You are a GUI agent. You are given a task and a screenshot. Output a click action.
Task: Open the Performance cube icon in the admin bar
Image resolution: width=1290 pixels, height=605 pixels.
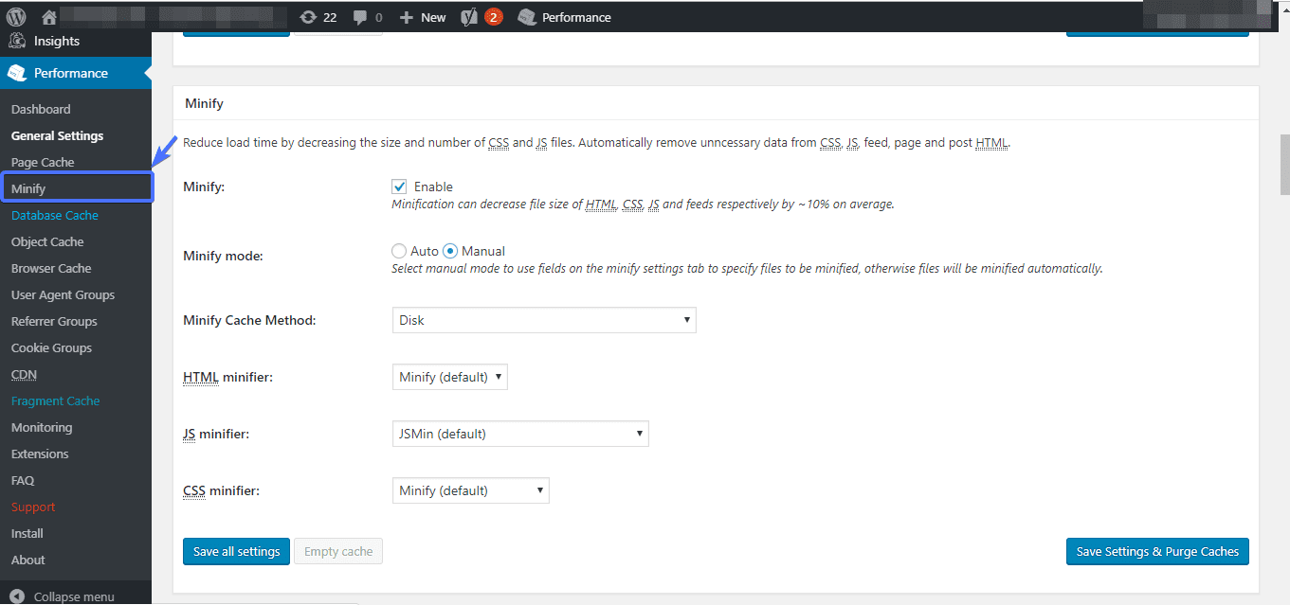click(x=527, y=17)
